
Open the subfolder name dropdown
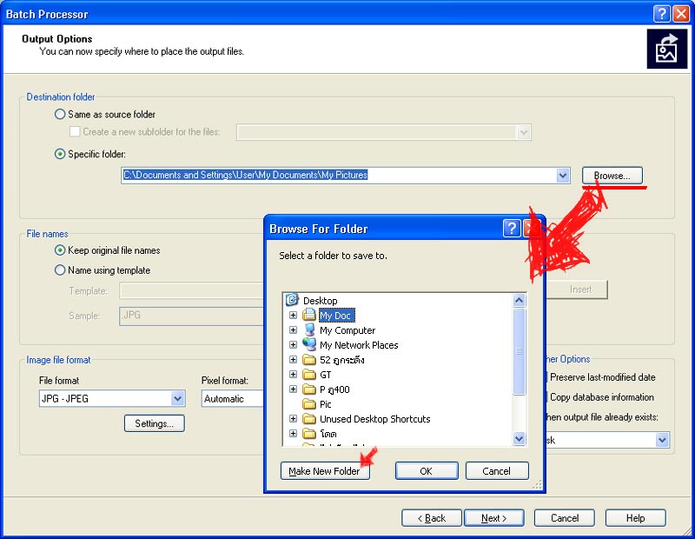524,132
